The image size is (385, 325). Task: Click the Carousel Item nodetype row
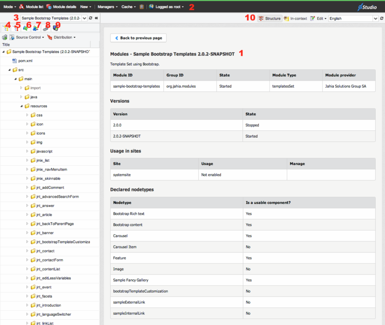(243, 247)
